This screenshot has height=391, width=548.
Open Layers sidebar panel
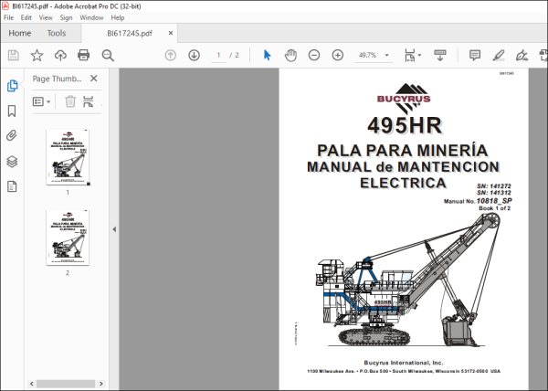click(x=12, y=162)
